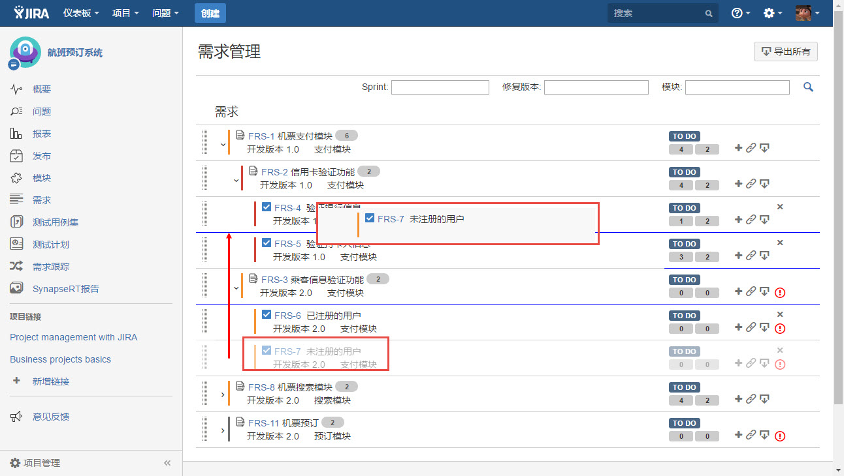The image size is (844, 476).
Task: Click the link icon on FRS-3 row
Action: click(x=751, y=291)
